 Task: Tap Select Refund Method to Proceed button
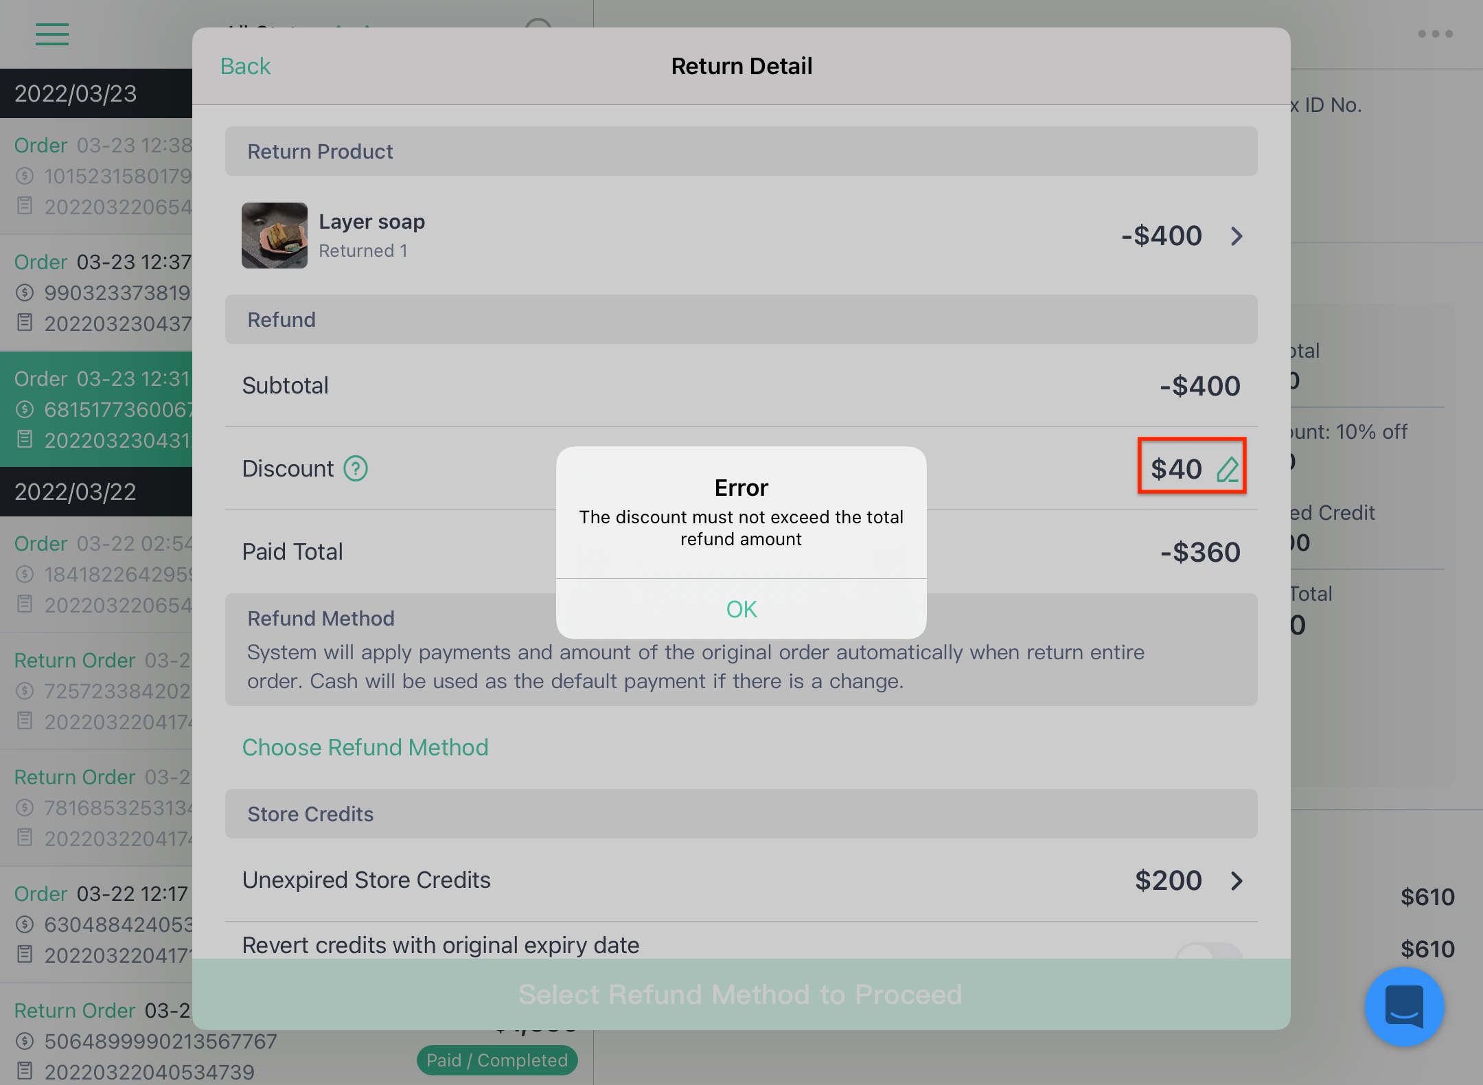coord(741,994)
